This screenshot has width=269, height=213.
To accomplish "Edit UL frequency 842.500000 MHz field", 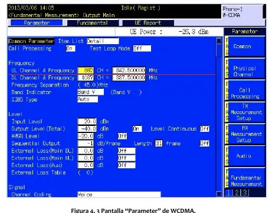I will (129, 70).
